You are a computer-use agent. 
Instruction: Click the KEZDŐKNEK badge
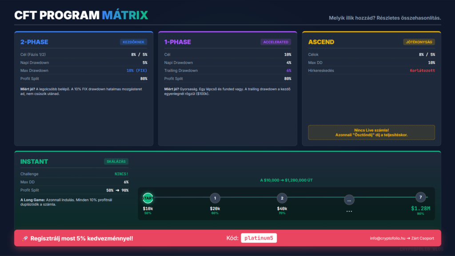(133, 42)
